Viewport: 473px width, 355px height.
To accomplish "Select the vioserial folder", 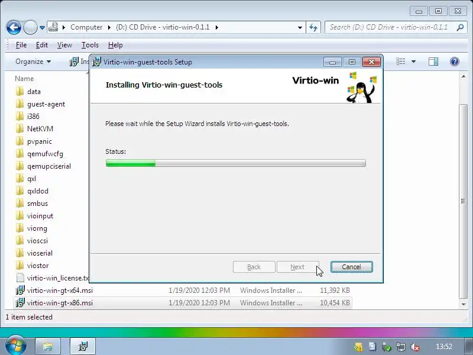I will tap(40, 253).
